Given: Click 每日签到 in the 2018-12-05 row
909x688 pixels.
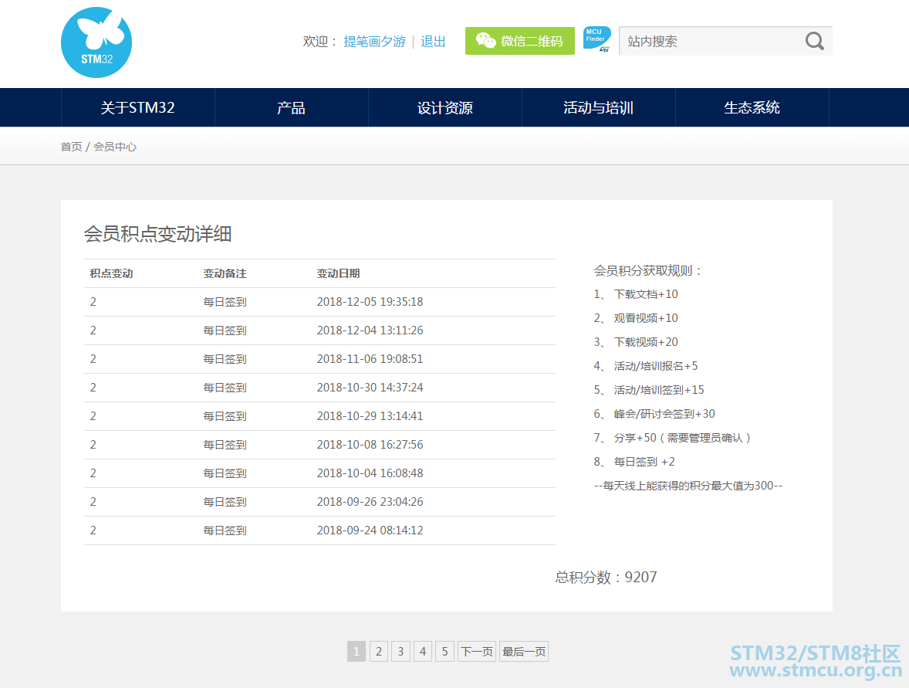Looking at the screenshot, I should pyautogui.click(x=225, y=302).
